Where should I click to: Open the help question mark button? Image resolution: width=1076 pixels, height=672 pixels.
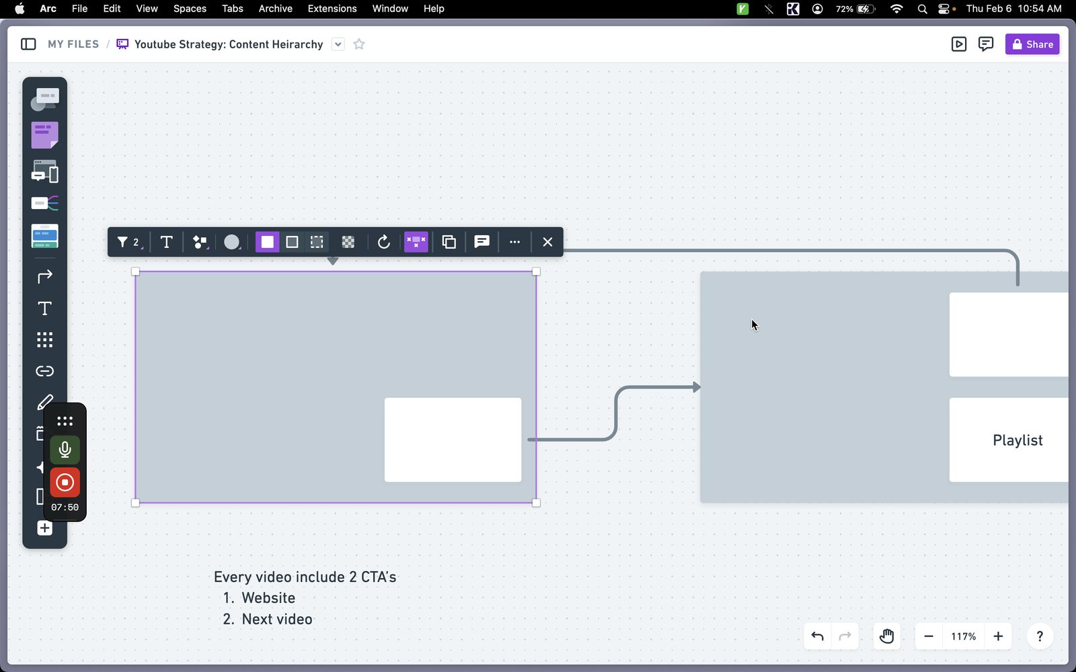click(1040, 636)
